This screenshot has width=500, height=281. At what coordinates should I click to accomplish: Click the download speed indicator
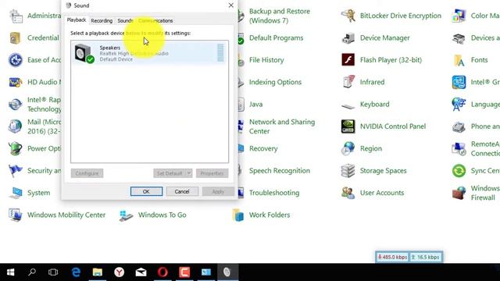tap(392, 257)
